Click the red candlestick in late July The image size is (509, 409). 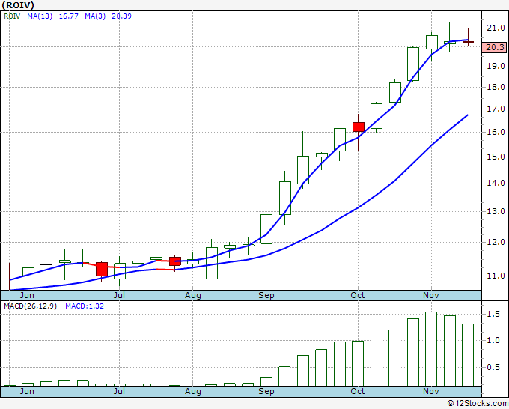point(175,261)
